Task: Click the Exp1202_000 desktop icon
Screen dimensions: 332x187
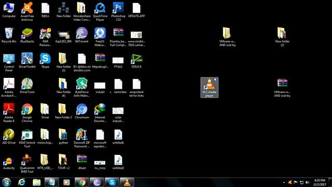Action: (x=63, y=35)
